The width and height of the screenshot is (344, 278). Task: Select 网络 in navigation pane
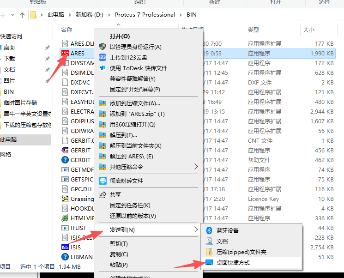point(6,154)
